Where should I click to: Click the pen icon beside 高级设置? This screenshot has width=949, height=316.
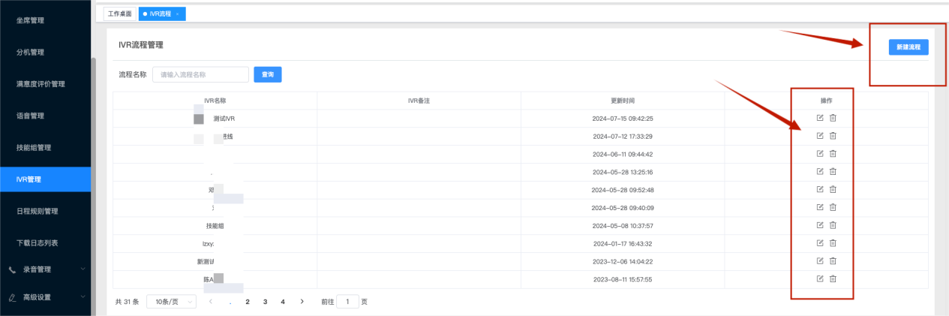pyautogui.click(x=13, y=297)
